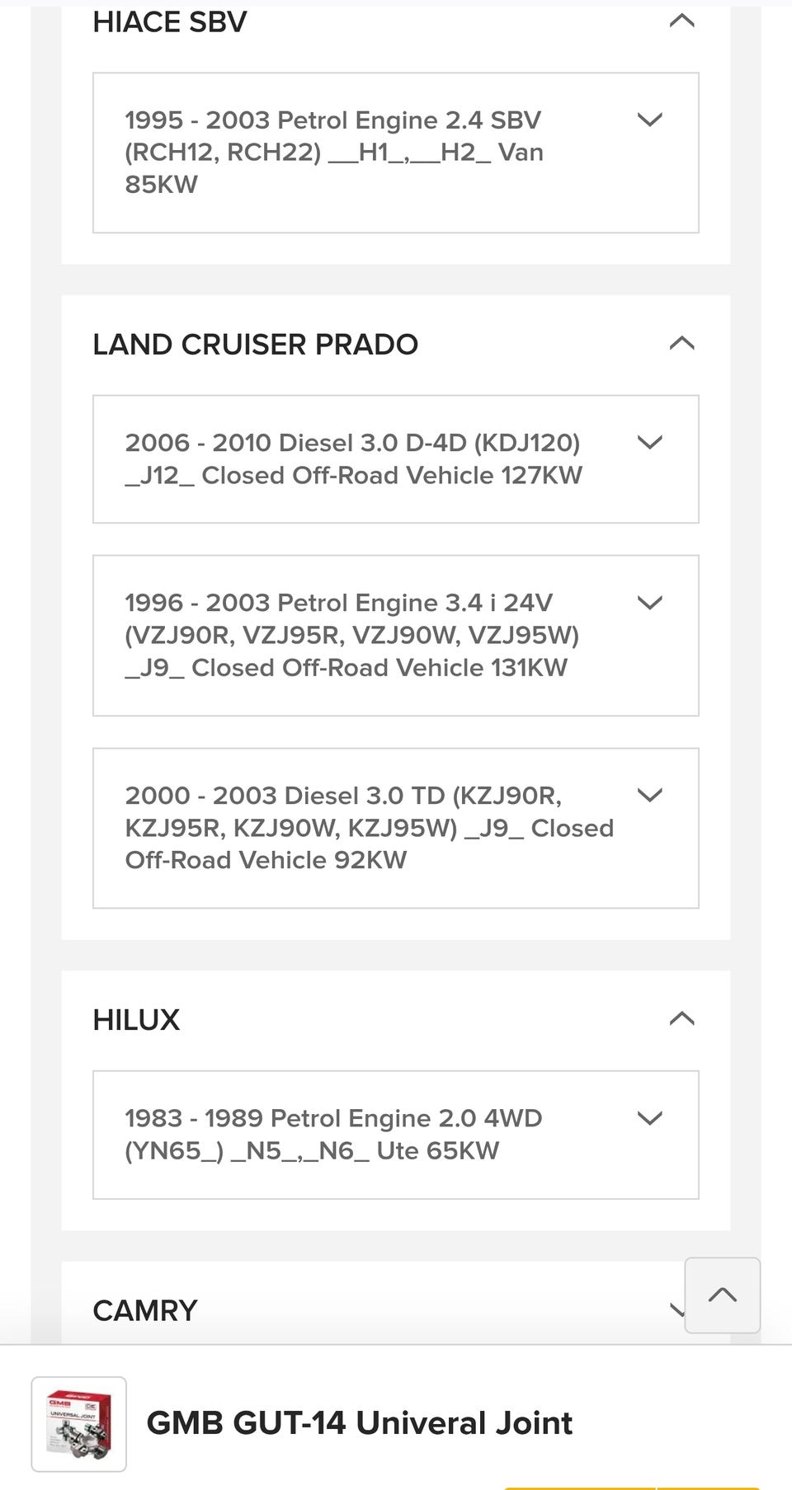This screenshot has height=1490, width=792.
Task: Click the HIACE SBV section heading
Action: [170, 22]
